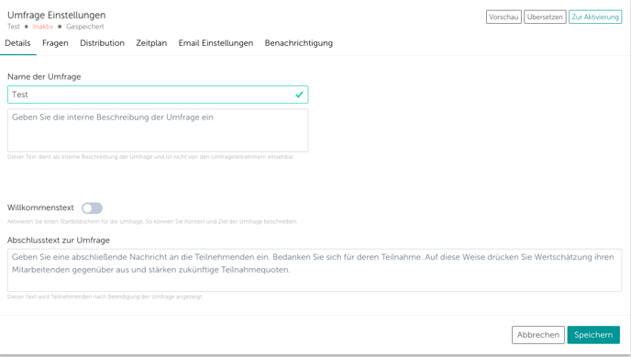Click the hint text starting Dieser Text dient
The height and width of the screenshot is (357, 631).
(151, 157)
